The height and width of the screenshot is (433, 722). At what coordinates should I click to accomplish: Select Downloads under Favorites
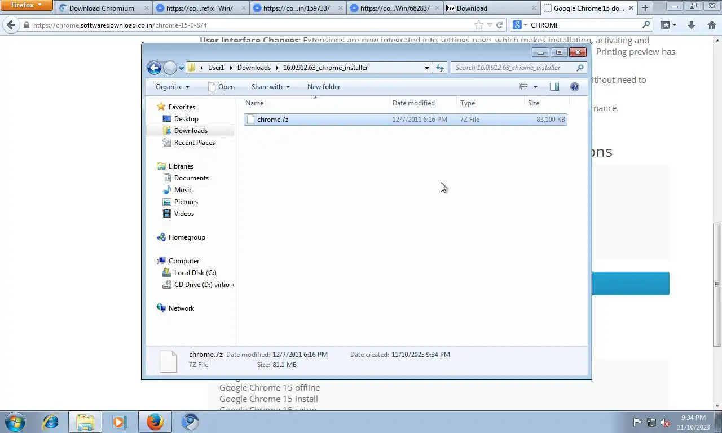tap(191, 131)
